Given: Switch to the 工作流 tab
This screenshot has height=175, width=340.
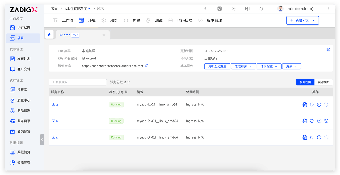Looking at the screenshot, I should [67, 20].
